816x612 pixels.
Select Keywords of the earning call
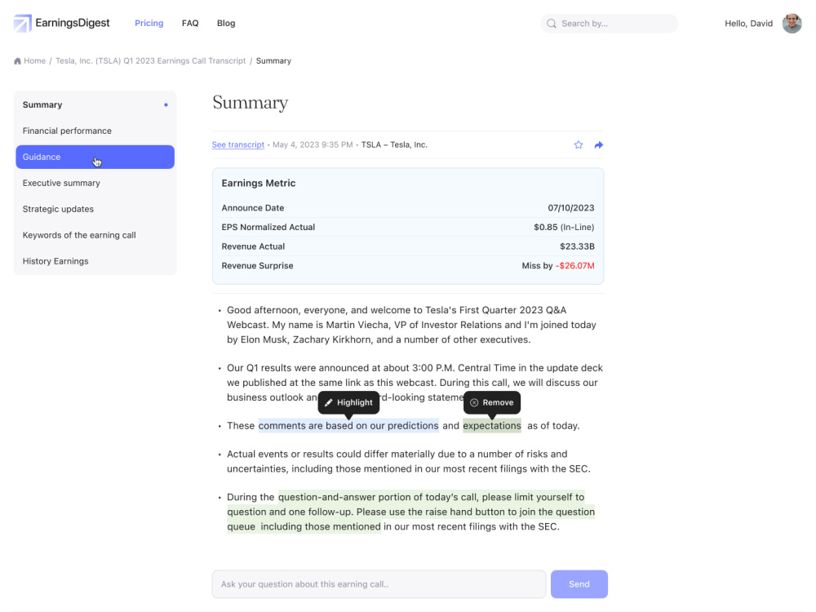pos(95,235)
